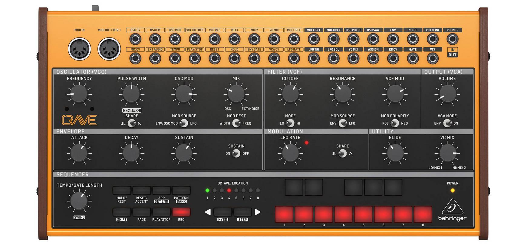Image resolution: width=527 pixels, height=245 pixels.
Task: Click the RESET/ACCENT button
Action: point(141,190)
